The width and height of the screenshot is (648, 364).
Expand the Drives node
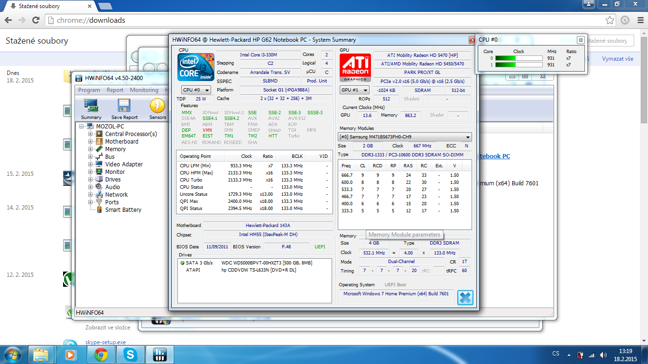click(90, 180)
